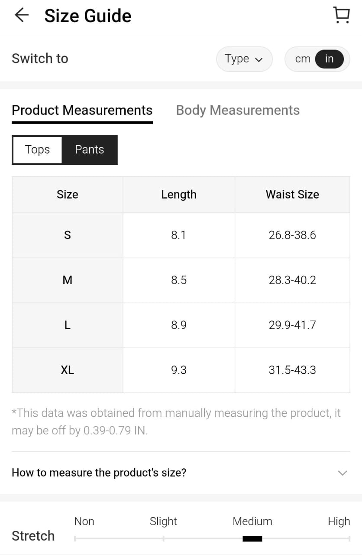Select the Product Measurements tab
The image size is (362, 555).
point(82,110)
